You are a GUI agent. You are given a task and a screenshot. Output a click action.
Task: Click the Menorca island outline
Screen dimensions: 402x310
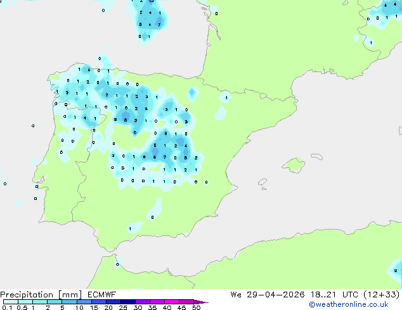[x=317, y=156]
